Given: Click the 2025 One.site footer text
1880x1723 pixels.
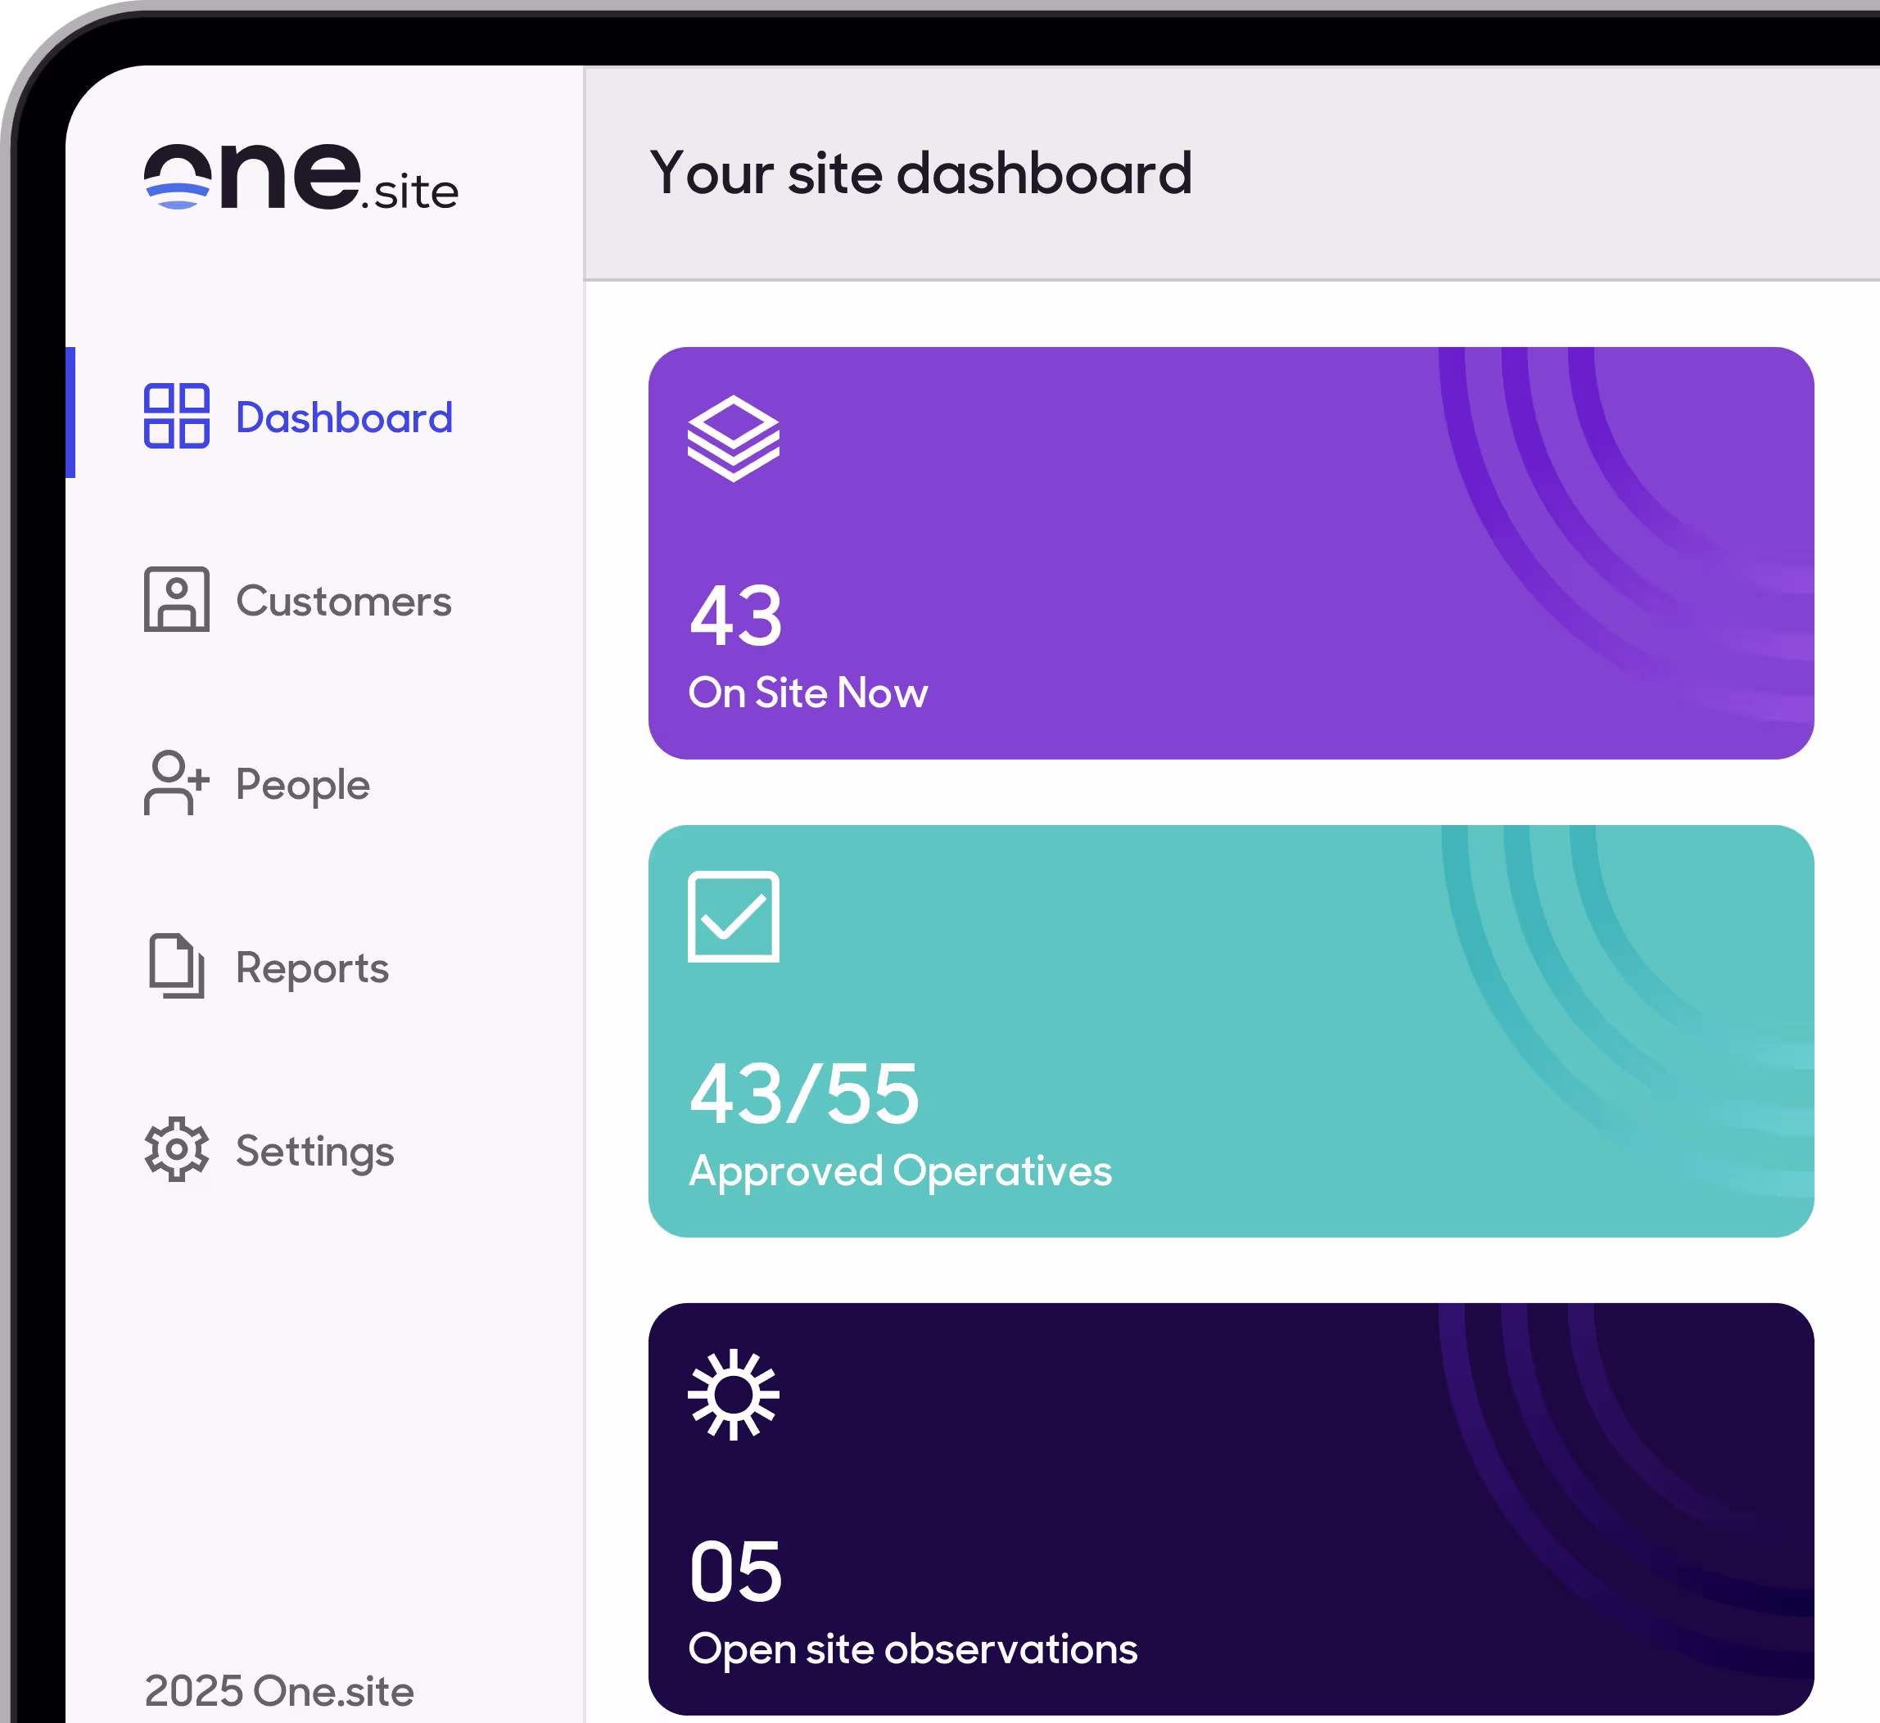Looking at the screenshot, I should point(279,1691).
